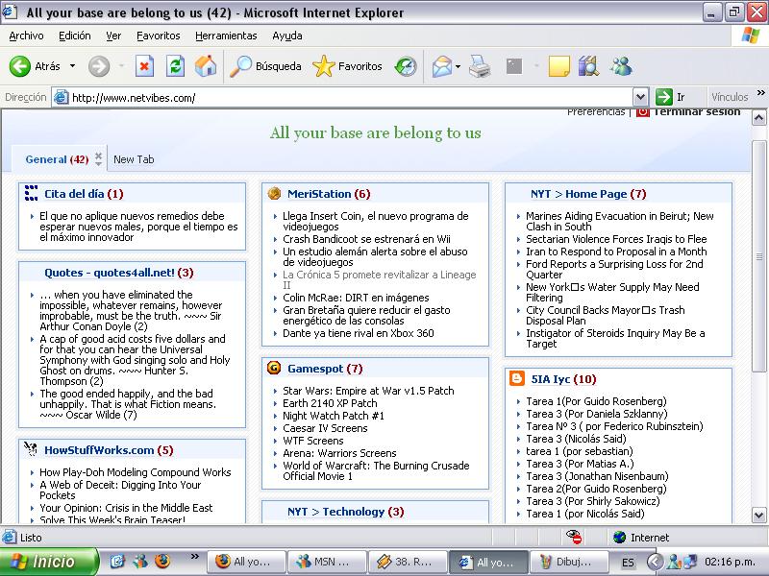The image size is (769, 576).
Task: Click the ES language indicator in tray
Action: tap(628, 563)
